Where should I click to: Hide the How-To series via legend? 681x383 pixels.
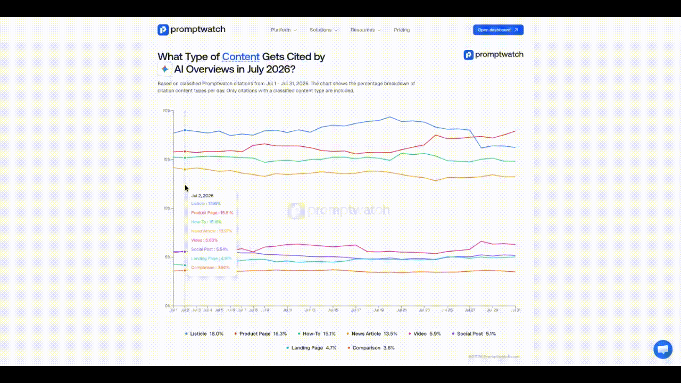pos(317,334)
